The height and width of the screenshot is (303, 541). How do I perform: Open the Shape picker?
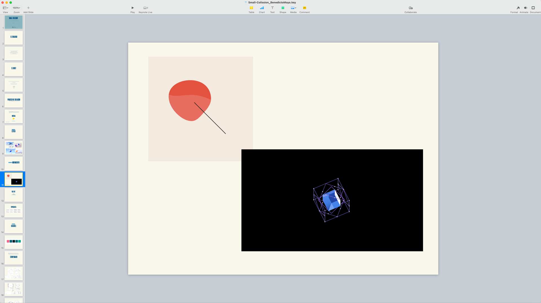coord(283,8)
